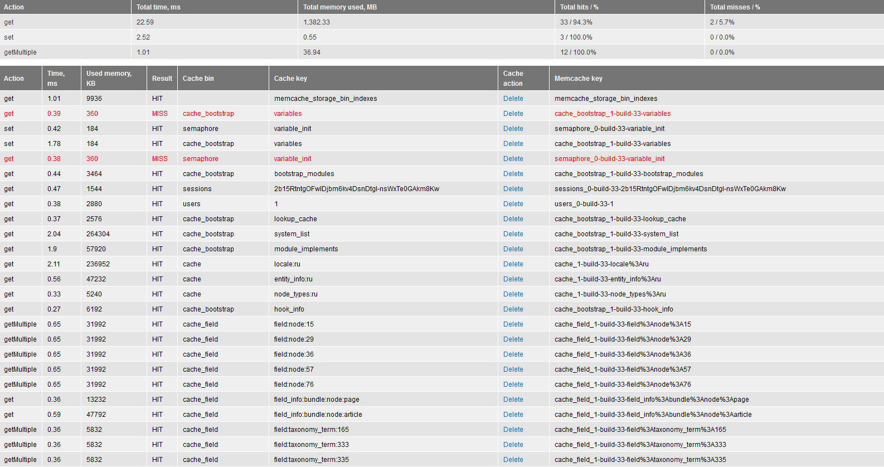The height and width of the screenshot is (467, 884).
Task: Delete the users cache key 1
Action: click(513, 204)
